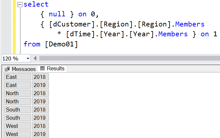Collapse the select statement outline box
The width and height of the screenshot is (220, 138).
(x=20, y=5)
